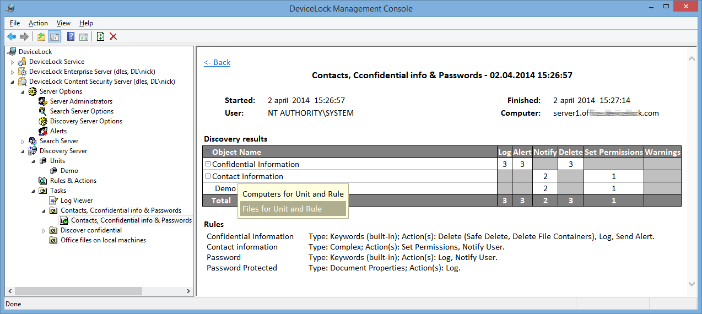Click the DeviceLock root computer icon
This screenshot has width=702, height=314.
(x=12, y=52)
